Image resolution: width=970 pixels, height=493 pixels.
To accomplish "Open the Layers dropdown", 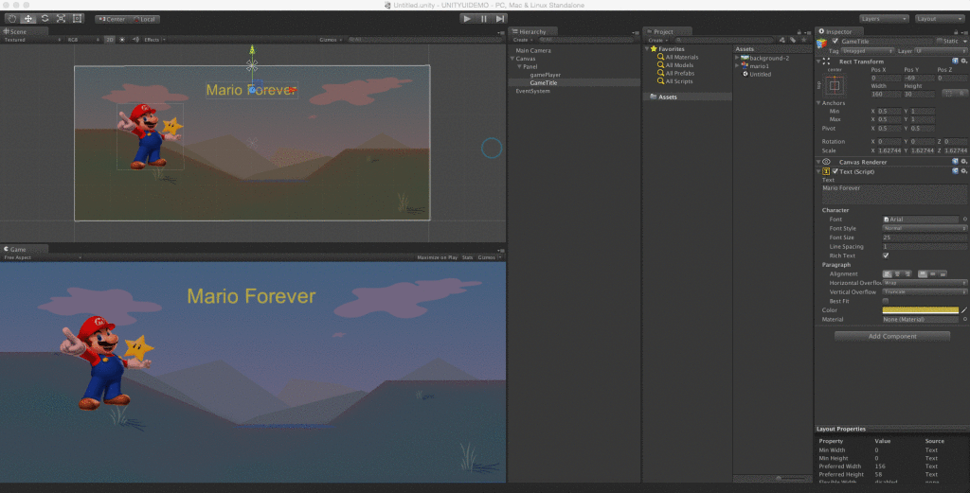I will pyautogui.click(x=884, y=19).
